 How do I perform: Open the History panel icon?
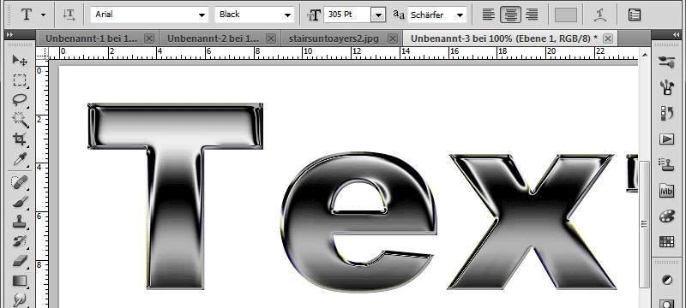click(666, 114)
